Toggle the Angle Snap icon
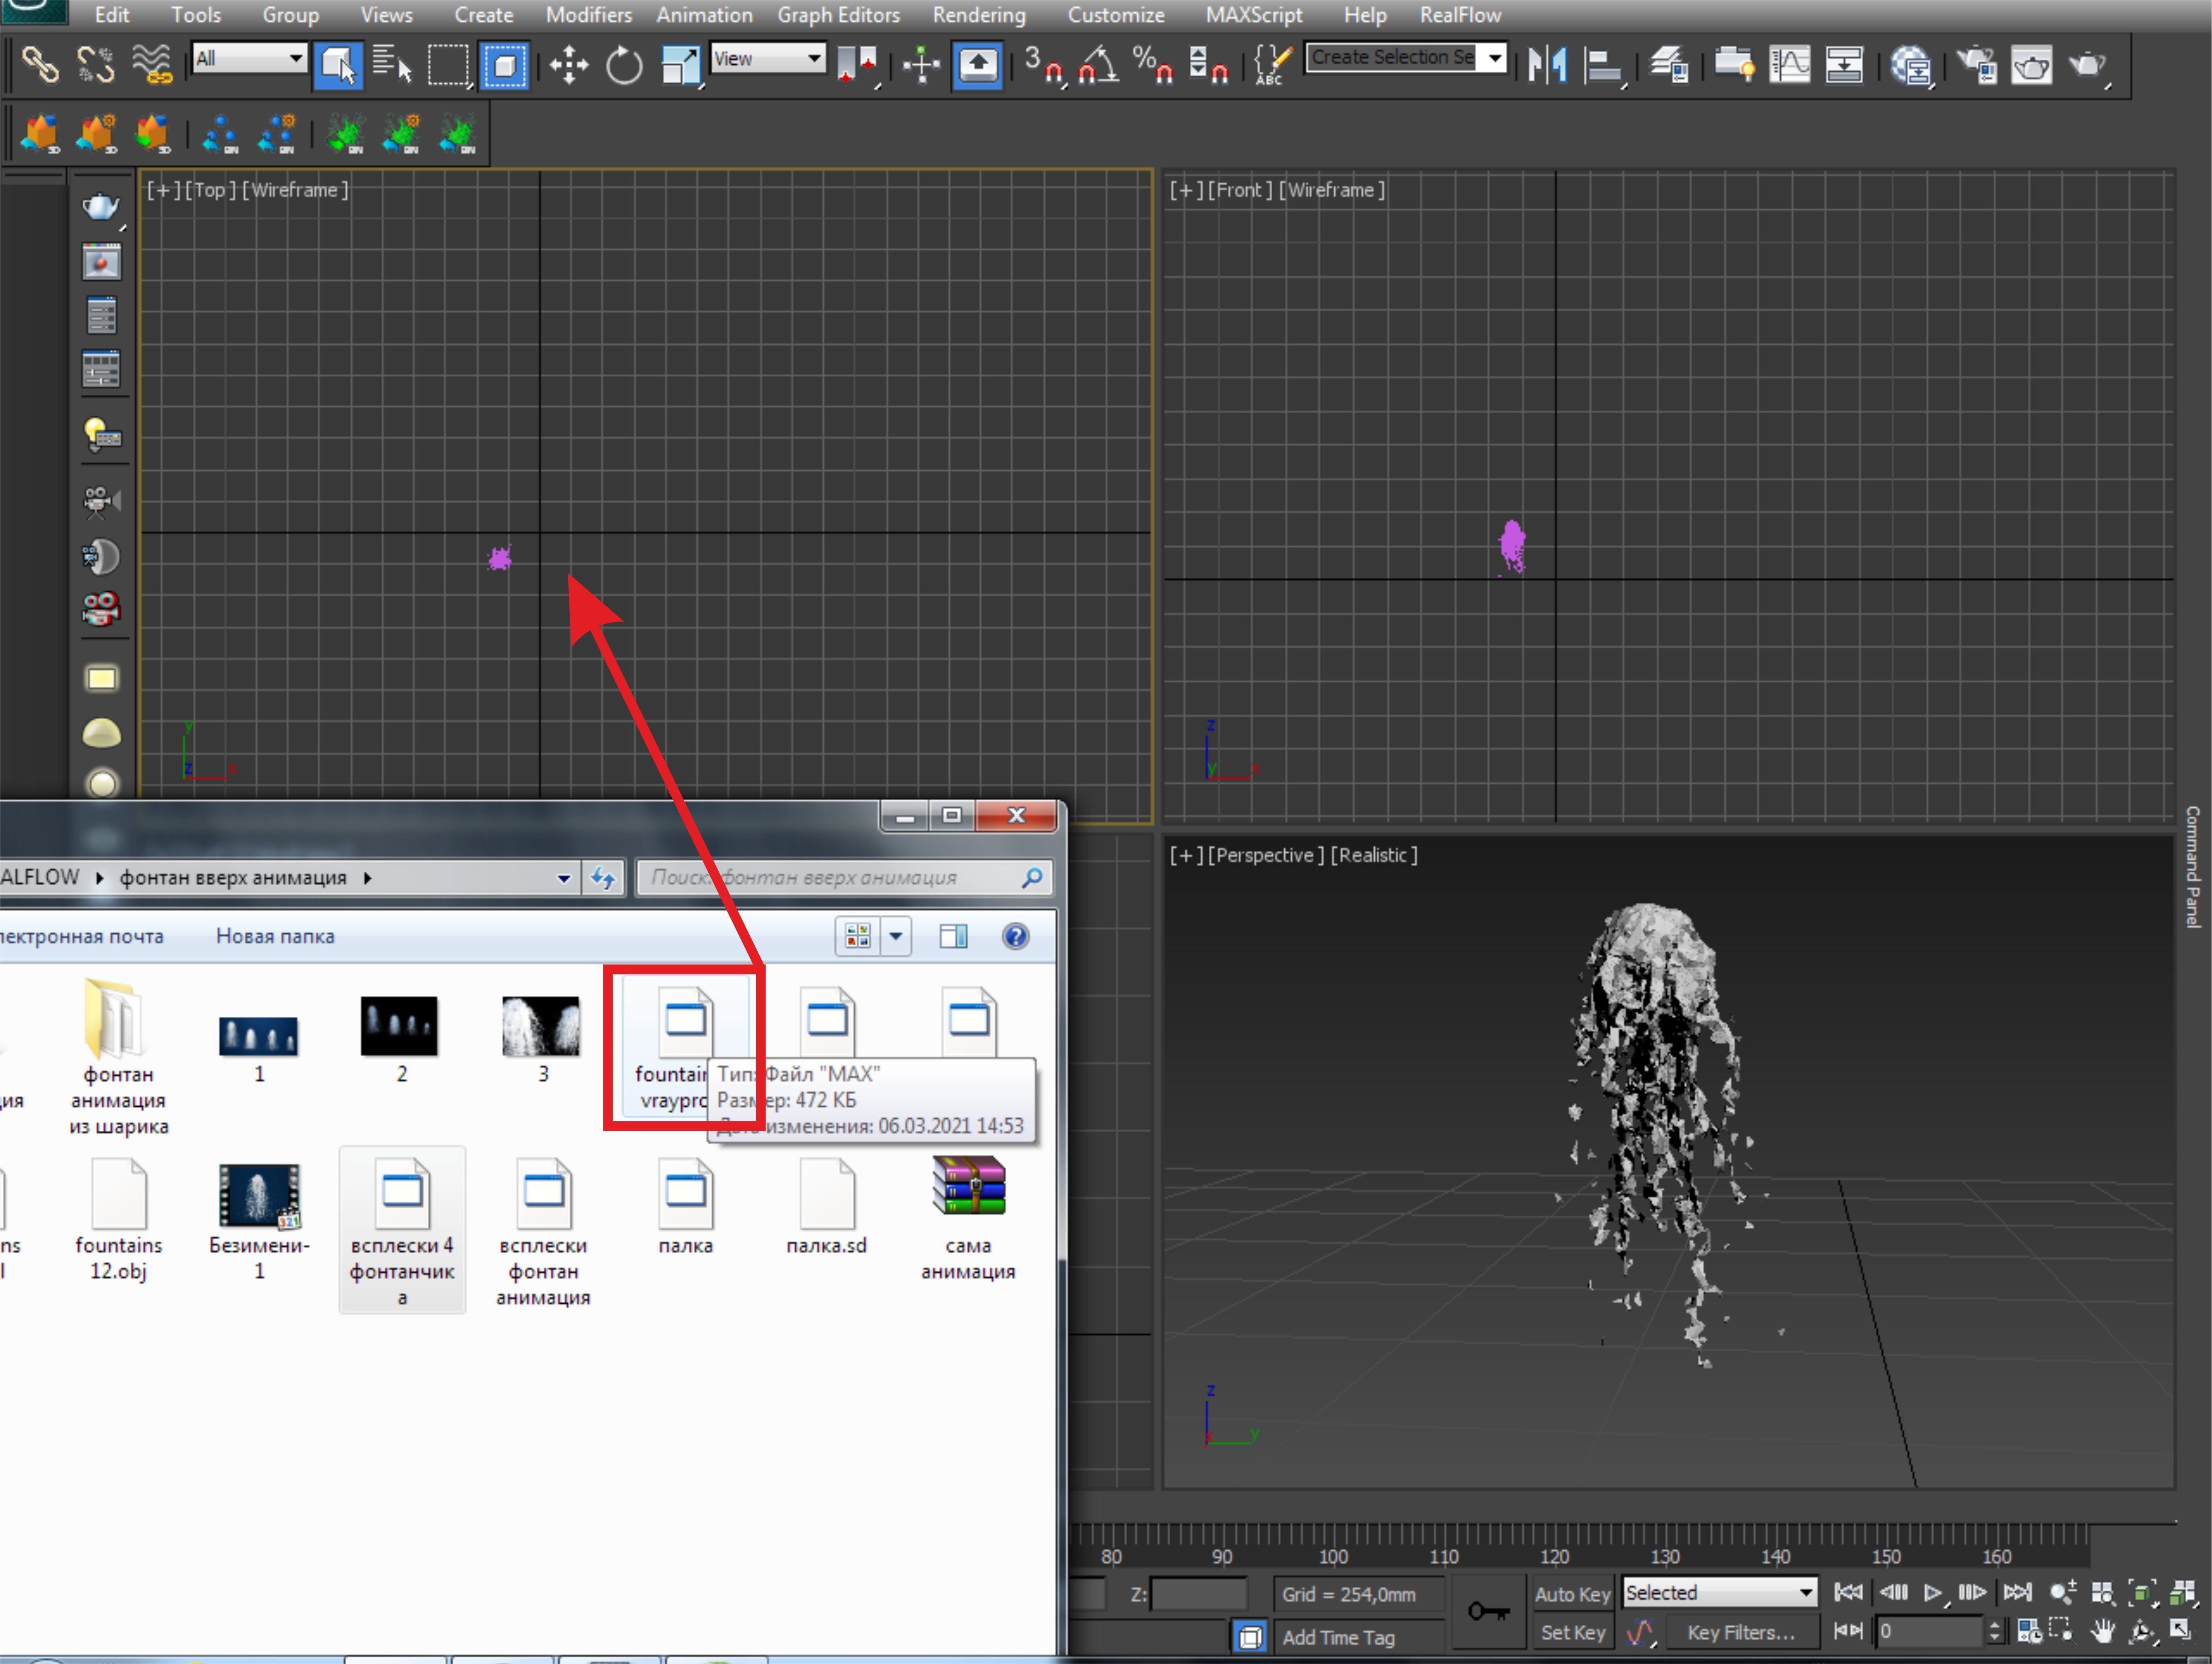This screenshot has width=2212, height=1664. click(x=1098, y=66)
